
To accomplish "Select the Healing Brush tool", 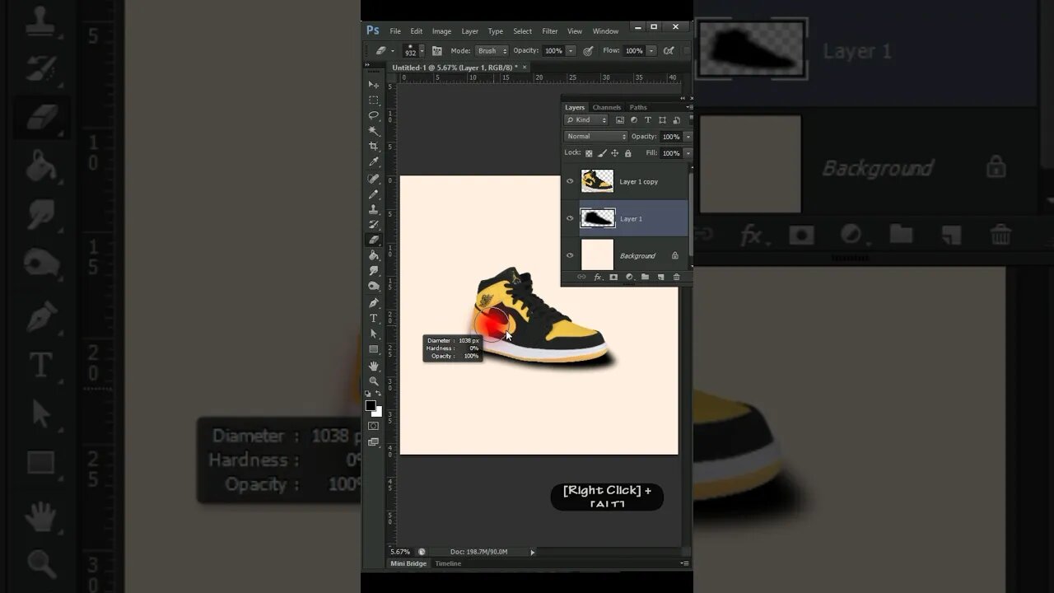I will pyautogui.click(x=373, y=179).
